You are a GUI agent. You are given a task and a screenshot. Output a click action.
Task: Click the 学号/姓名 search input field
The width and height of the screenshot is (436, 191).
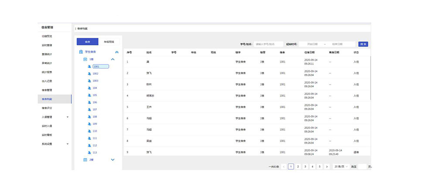pyautogui.click(x=268, y=44)
